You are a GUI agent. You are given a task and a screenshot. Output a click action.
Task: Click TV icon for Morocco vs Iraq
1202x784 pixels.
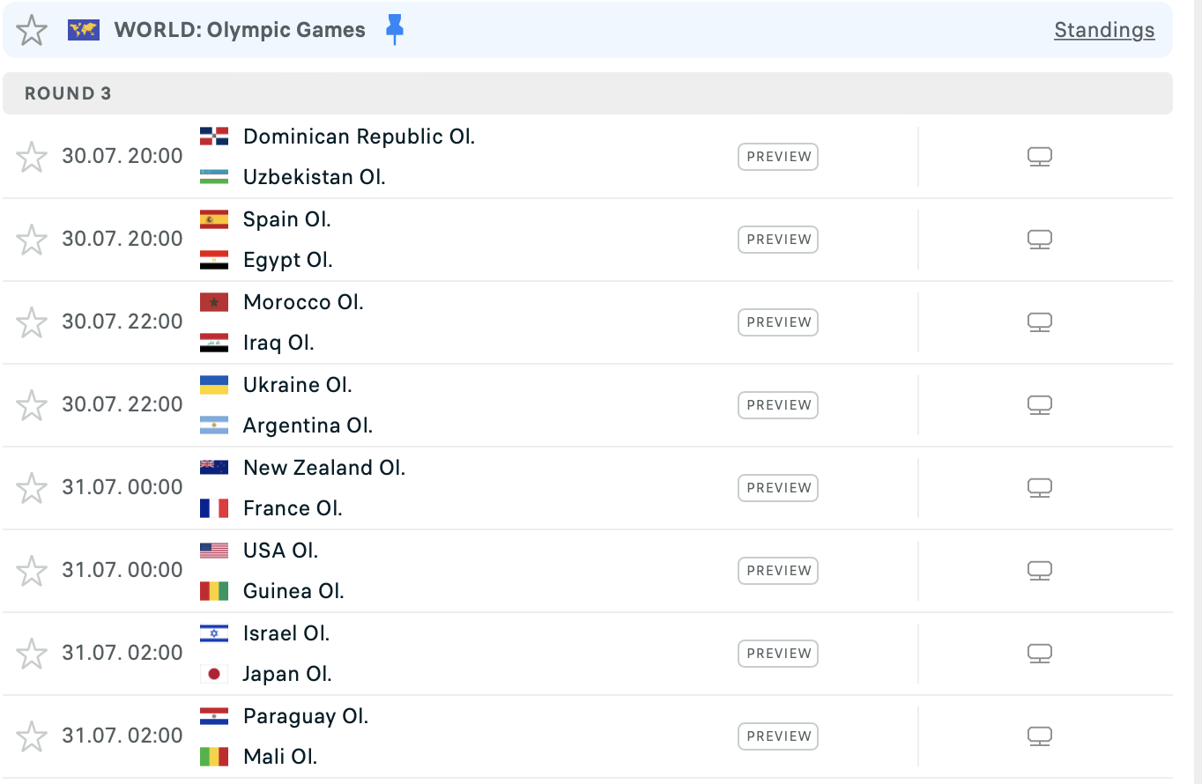tap(1040, 322)
